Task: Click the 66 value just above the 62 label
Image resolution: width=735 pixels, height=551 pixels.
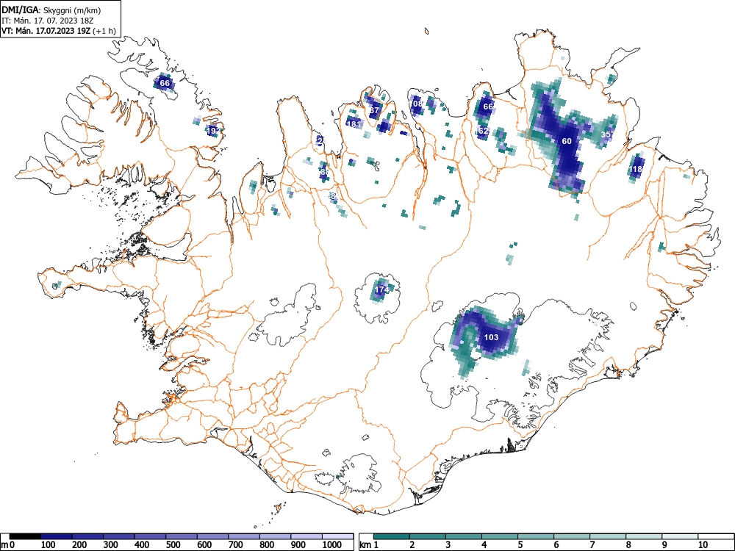Action: 488,107
